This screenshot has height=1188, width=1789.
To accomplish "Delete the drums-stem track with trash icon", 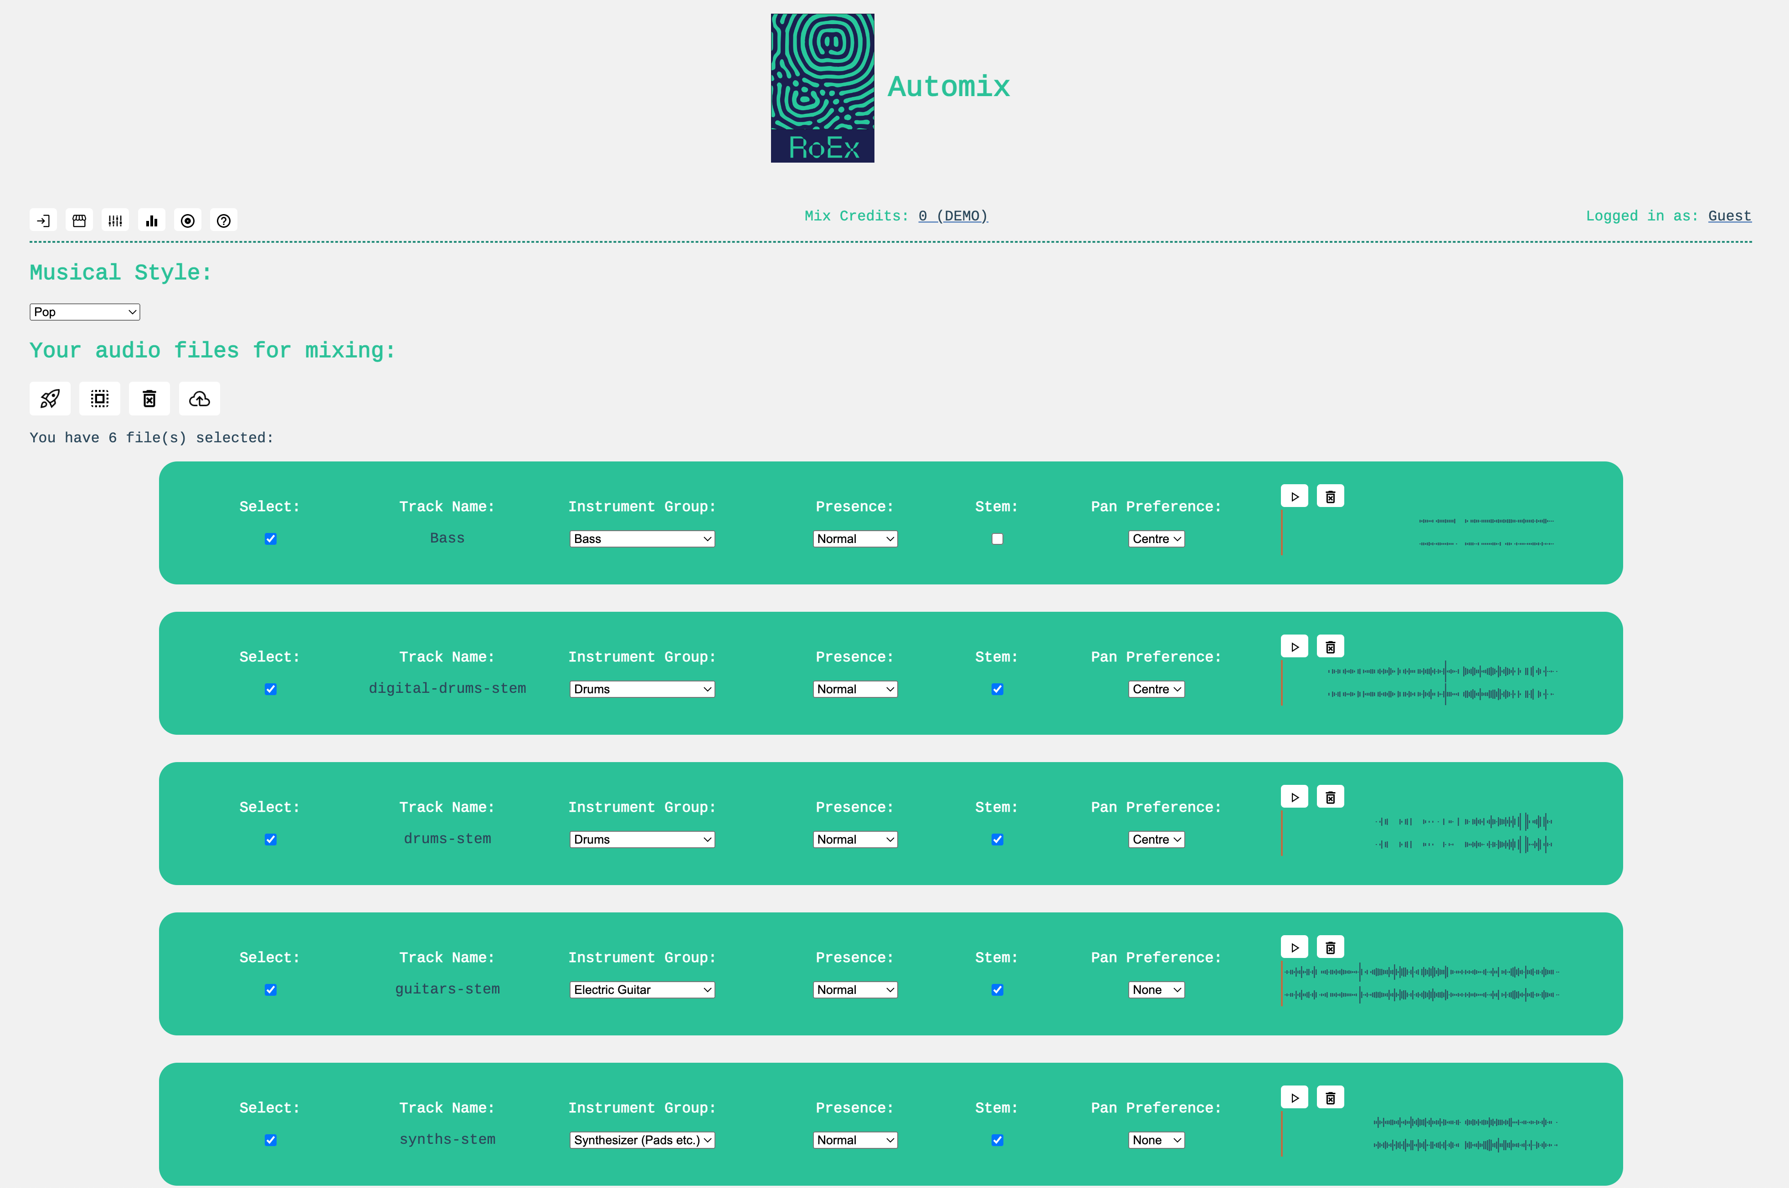I will click(x=1330, y=797).
